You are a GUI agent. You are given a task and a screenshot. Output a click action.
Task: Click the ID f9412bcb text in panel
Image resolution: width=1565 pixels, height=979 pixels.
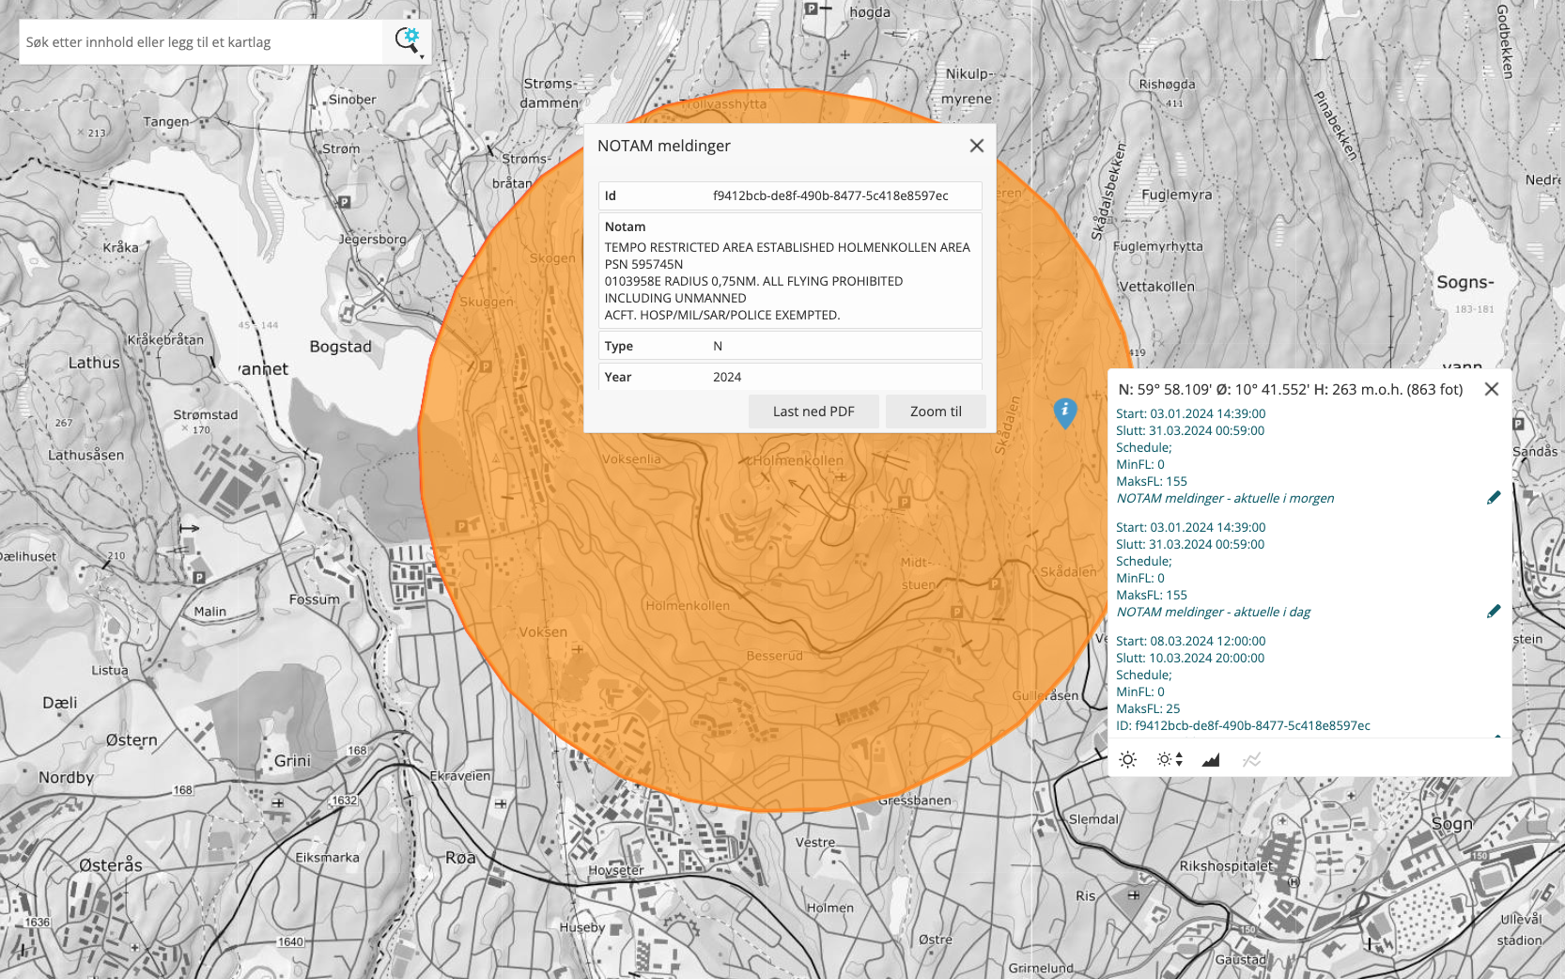(x=1243, y=725)
